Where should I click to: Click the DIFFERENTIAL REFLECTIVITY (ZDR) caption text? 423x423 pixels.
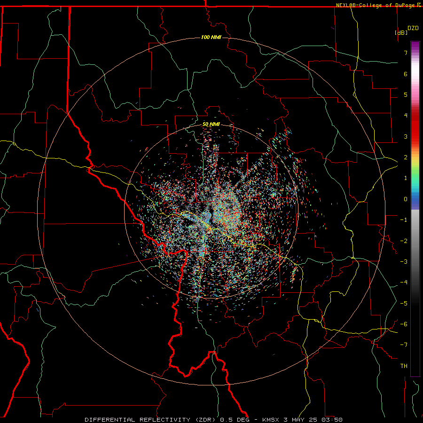(150, 420)
